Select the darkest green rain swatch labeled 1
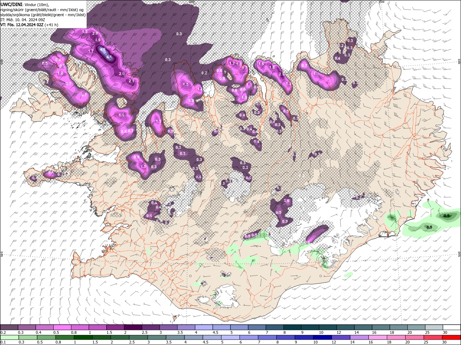Viewport: 461px width, 345px height. (83, 337)
